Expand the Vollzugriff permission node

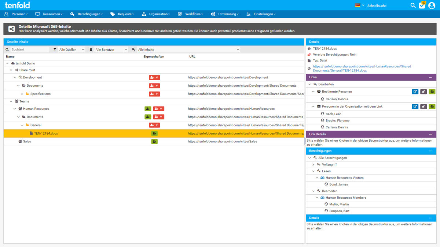coord(313,165)
